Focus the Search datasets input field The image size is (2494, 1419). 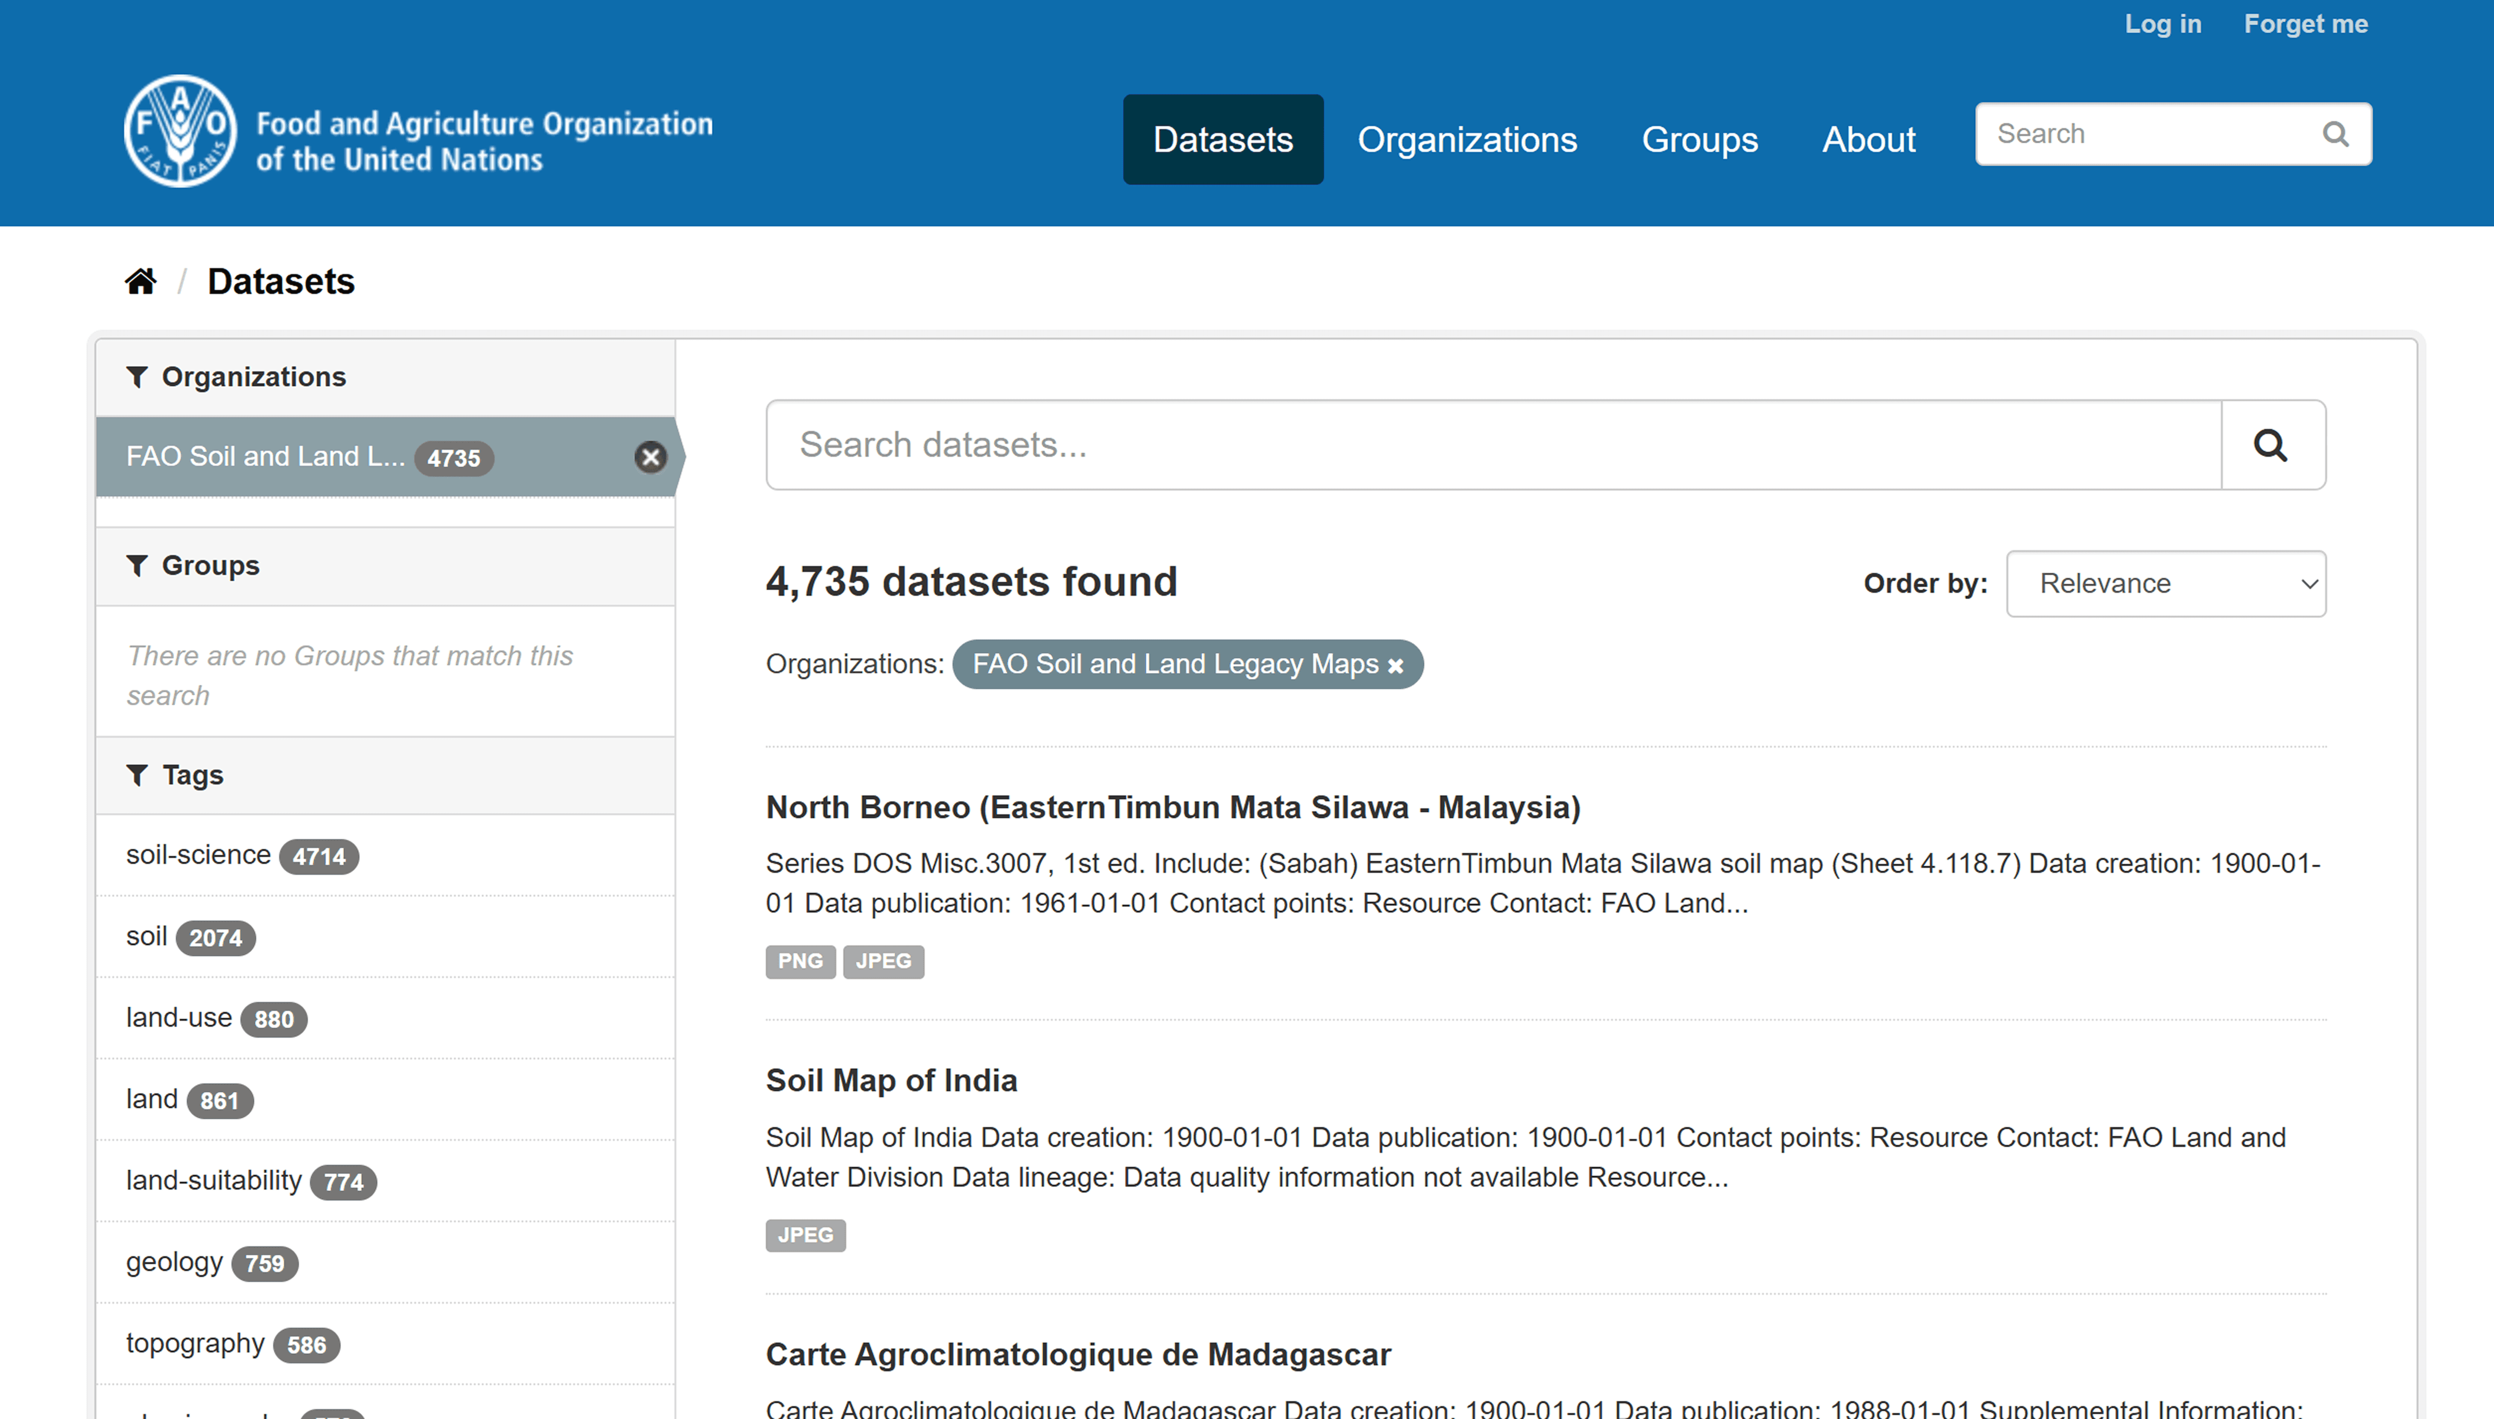1493,445
